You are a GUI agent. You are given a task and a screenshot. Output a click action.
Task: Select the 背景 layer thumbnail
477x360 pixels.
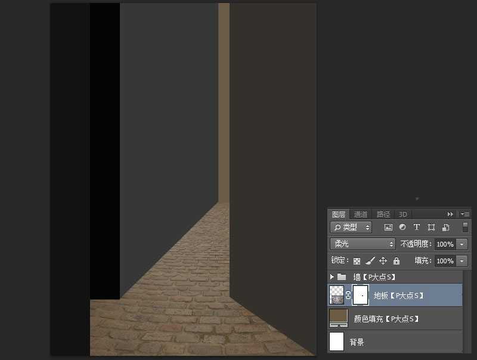pos(337,342)
